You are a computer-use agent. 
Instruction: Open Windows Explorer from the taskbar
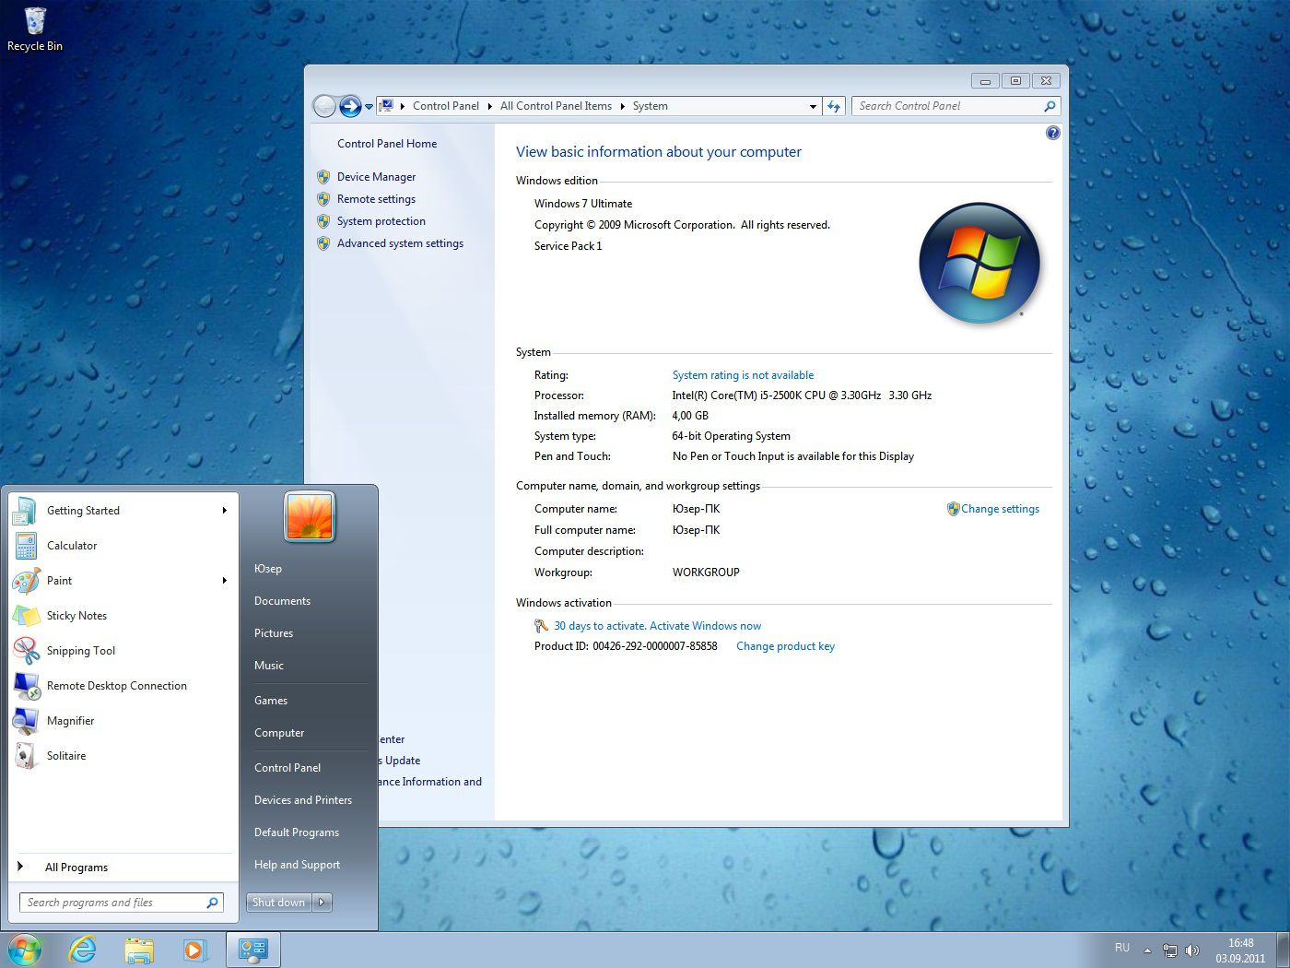click(139, 950)
